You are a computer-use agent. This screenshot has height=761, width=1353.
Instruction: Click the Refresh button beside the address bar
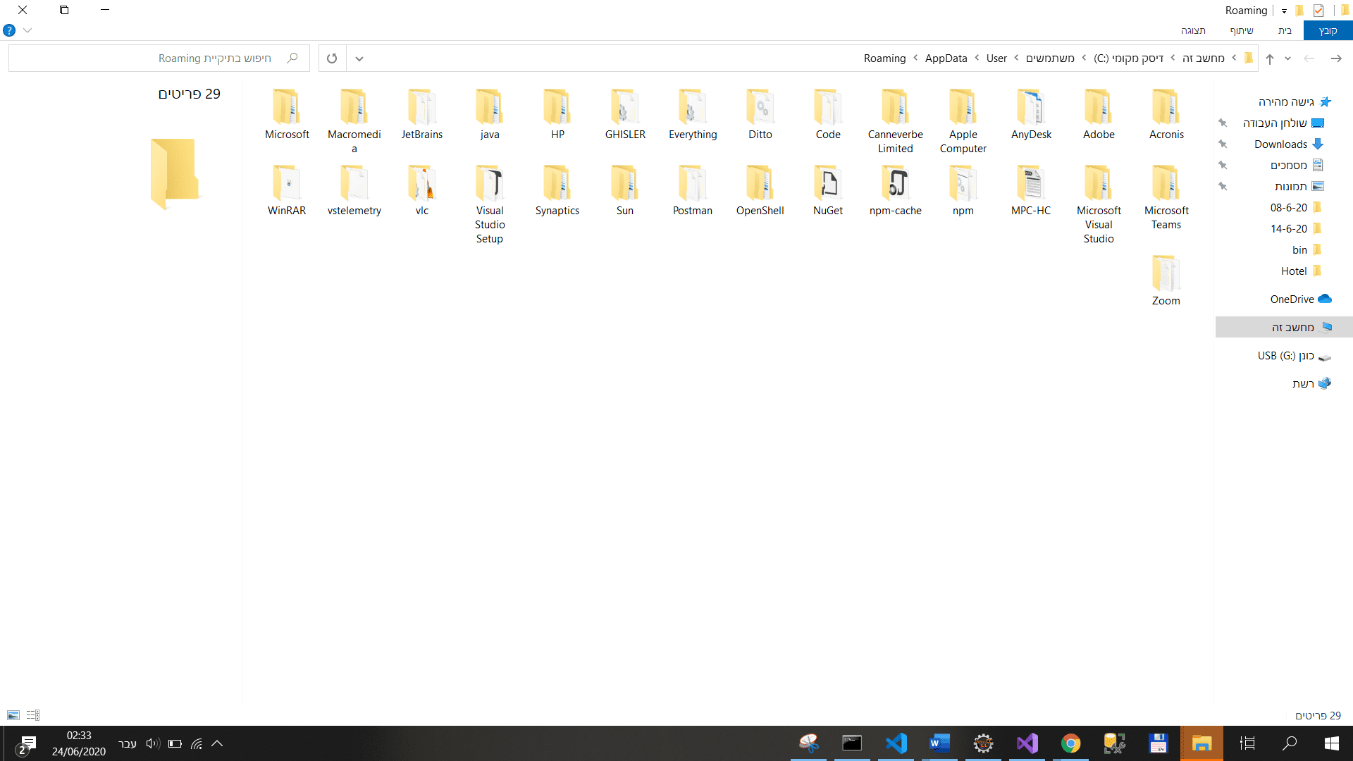click(332, 58)
